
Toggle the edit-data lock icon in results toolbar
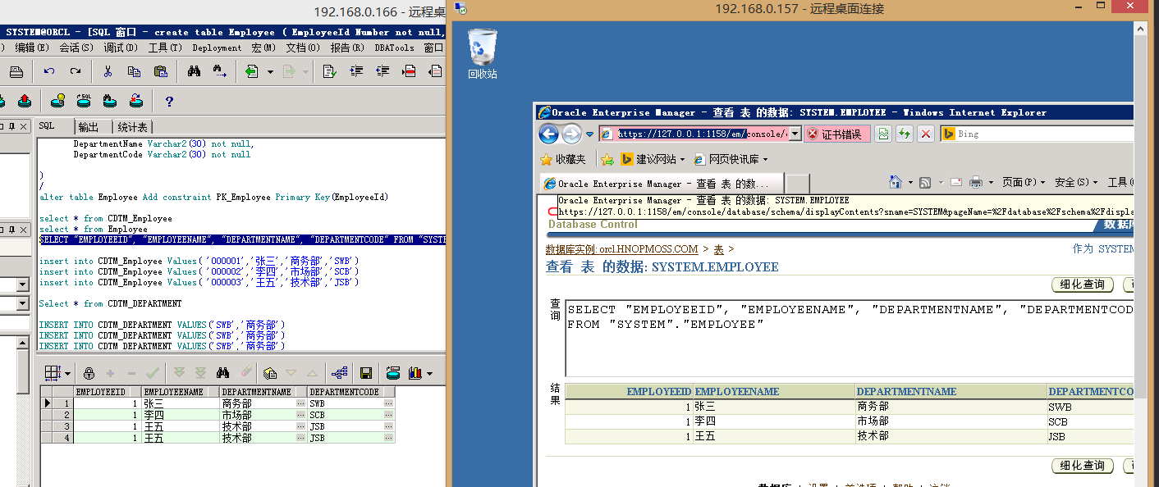pos(89,373)
